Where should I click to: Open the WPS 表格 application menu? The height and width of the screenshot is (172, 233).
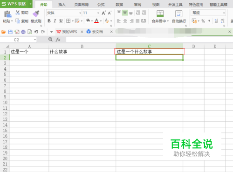[x=16, y=4]
